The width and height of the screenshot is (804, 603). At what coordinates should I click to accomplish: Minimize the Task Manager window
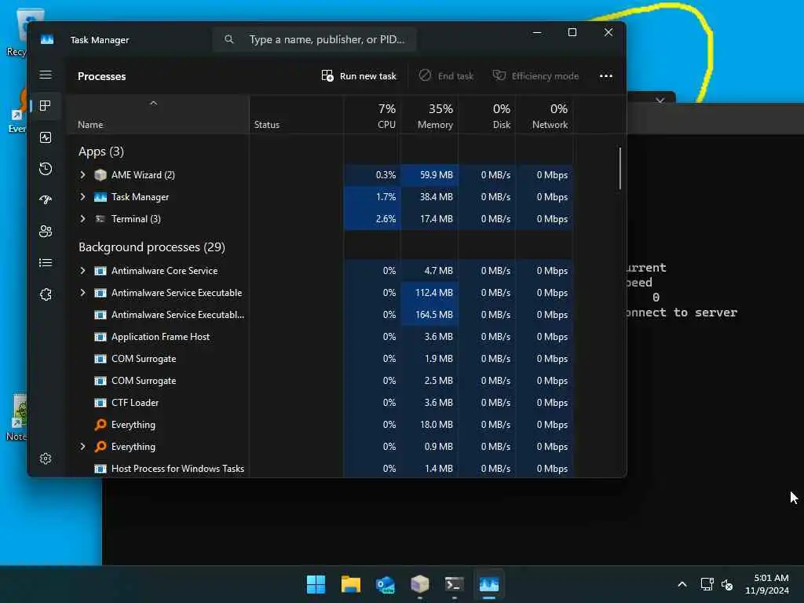click(x=537, y=32)
